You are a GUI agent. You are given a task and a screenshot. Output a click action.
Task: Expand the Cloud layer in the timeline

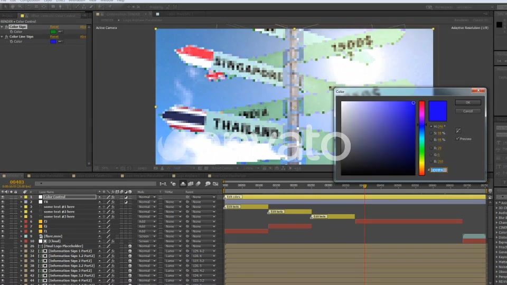(x=21, y=241)
